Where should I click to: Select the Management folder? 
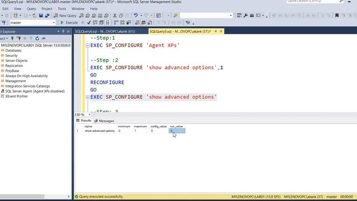click(16, 81)
